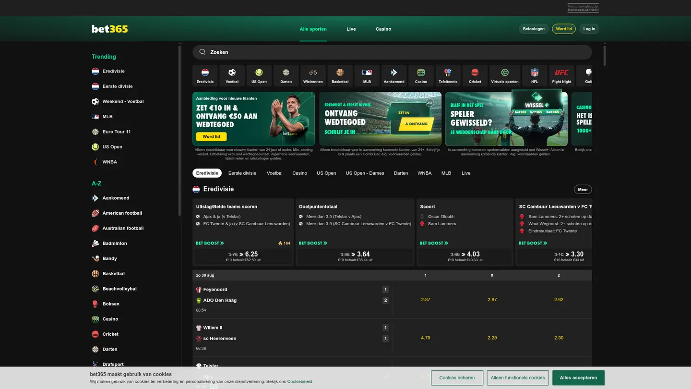
Task: Select odds 4.75 for Willem II
Action: click(x=426, y=338)
